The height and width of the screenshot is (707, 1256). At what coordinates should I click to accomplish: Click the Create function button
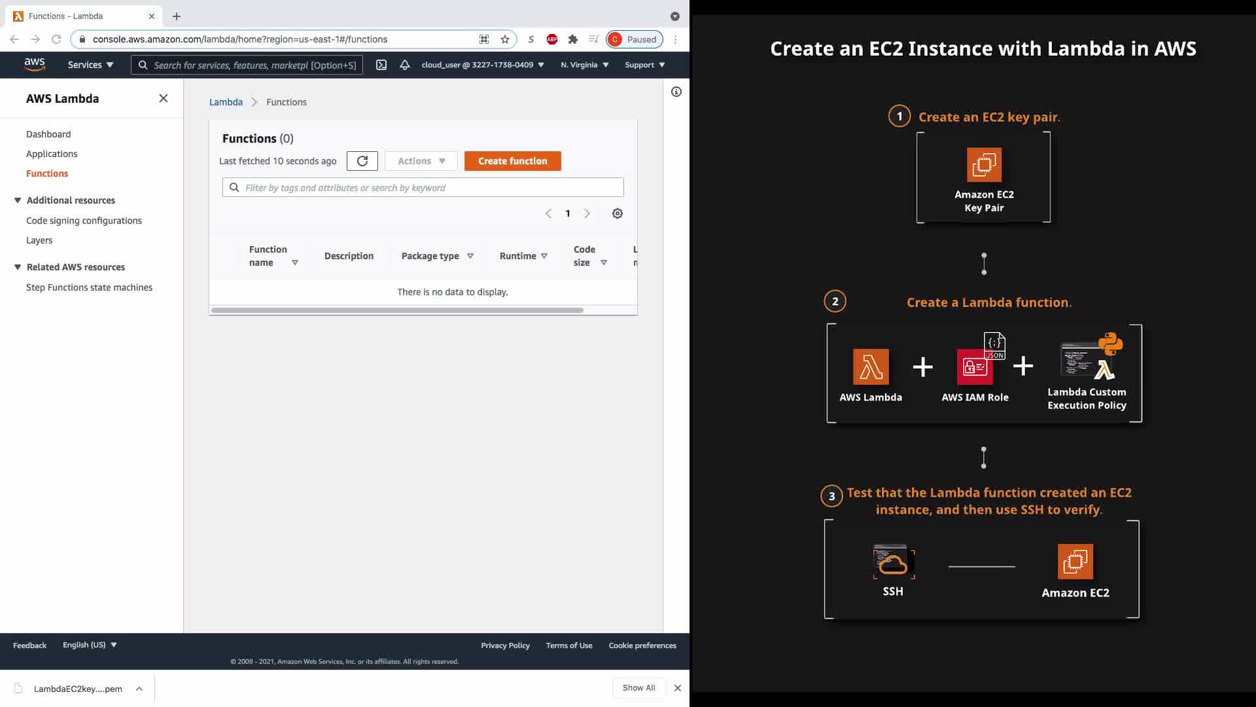click(x=512, y=161)
